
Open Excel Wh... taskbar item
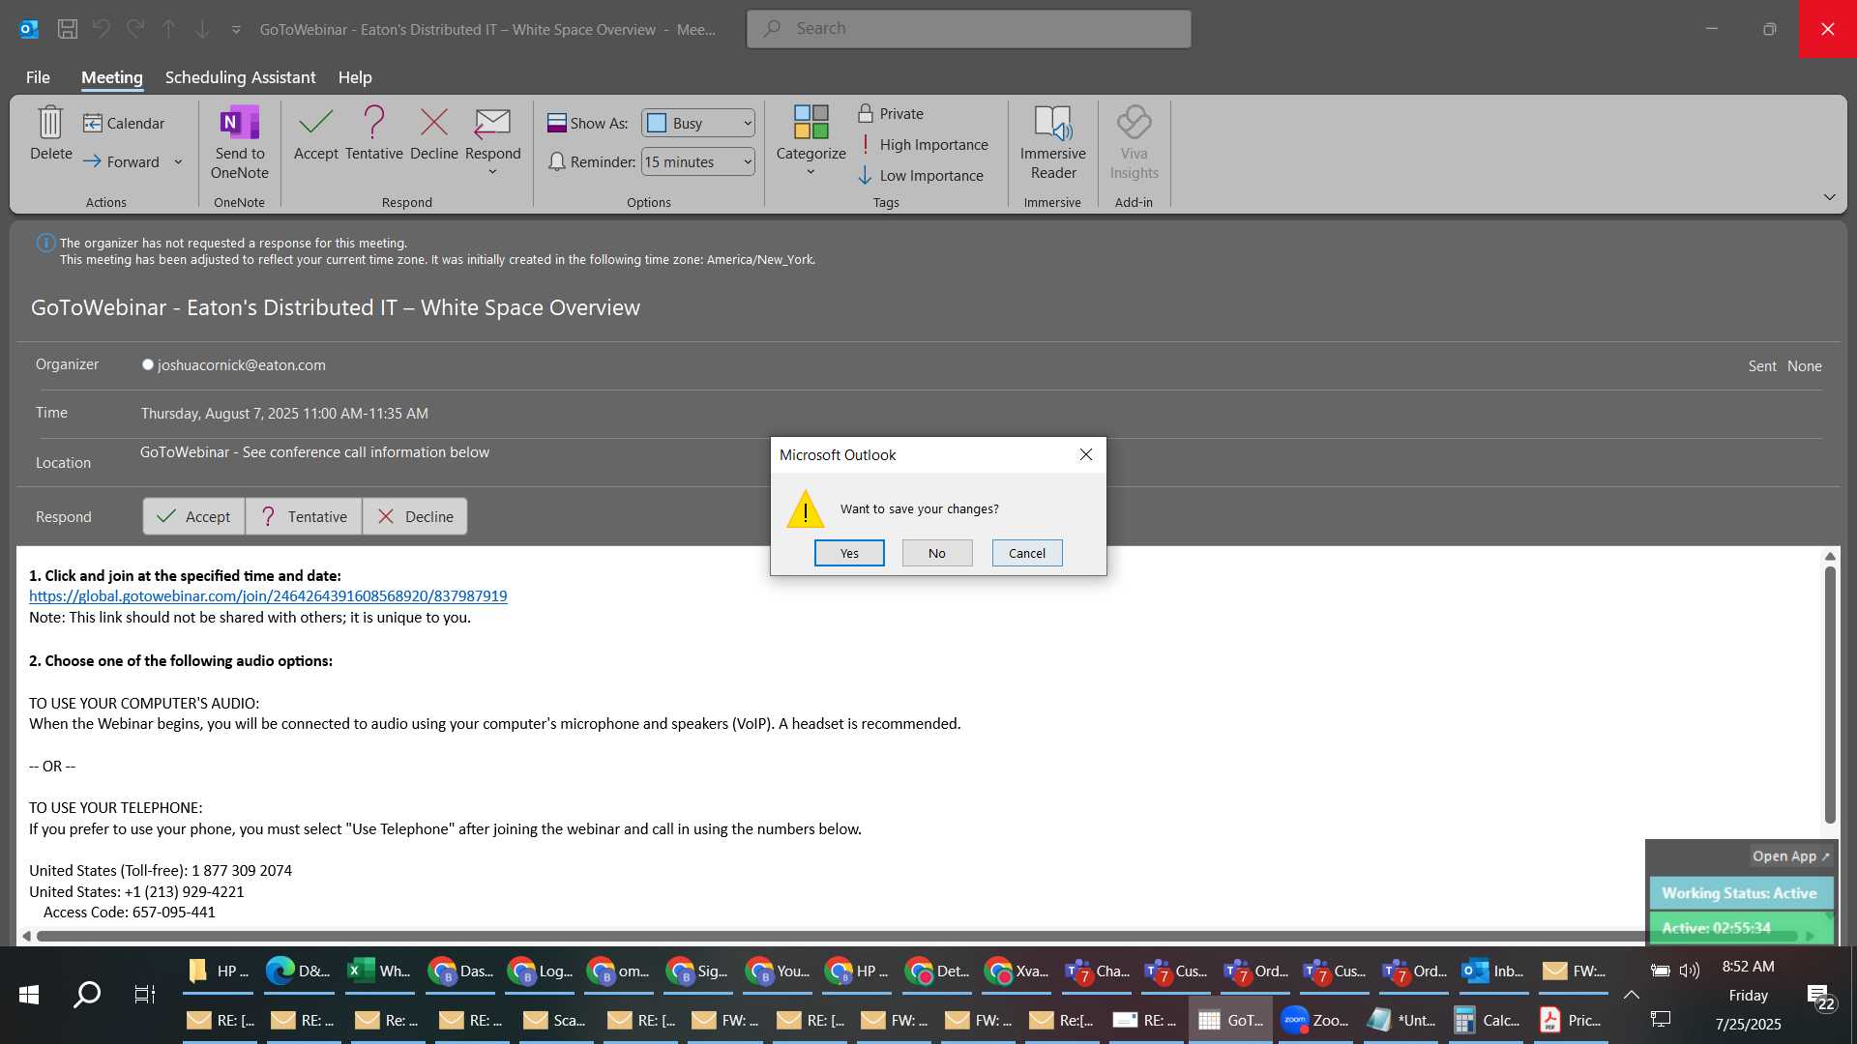point(380,971)
